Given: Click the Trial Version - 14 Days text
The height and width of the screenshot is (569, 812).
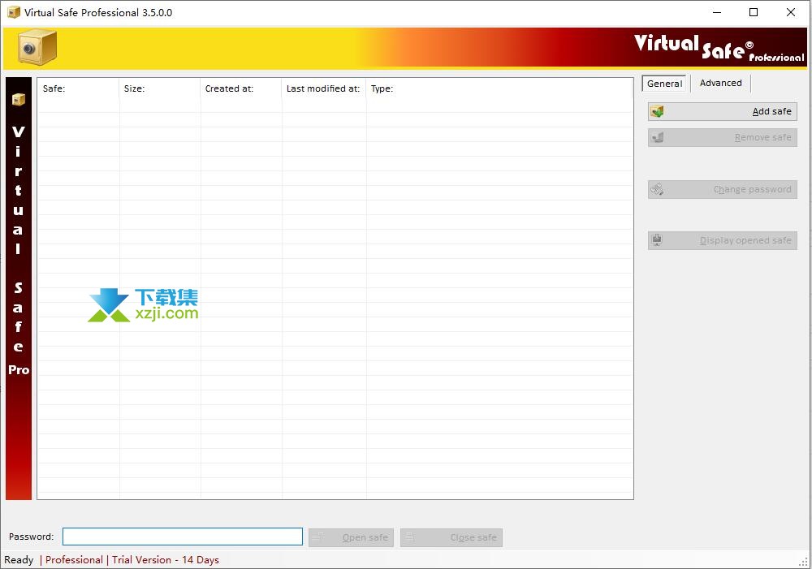Looking at the screenshot, I should (165, 560).
